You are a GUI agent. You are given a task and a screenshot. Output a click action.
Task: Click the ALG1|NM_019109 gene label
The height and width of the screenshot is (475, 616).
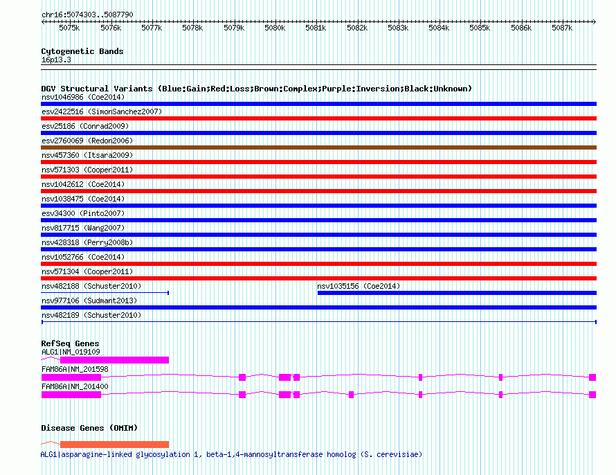[x=71, y=352]
